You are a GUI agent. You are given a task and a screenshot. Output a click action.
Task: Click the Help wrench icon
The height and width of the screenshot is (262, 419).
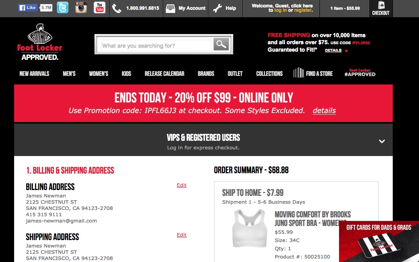pyautogui.click(x=217, y=9)
